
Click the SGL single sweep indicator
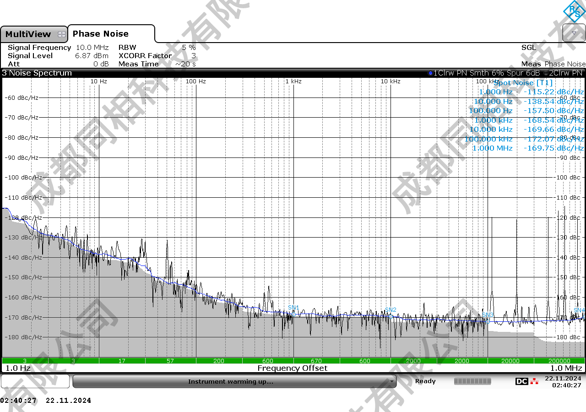pyautogui.click(x=528, y=48)
